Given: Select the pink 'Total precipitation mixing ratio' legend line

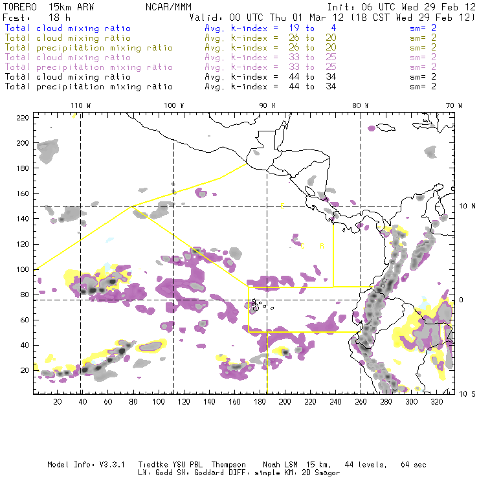Looking at the screenshot, I should (89, 67).
